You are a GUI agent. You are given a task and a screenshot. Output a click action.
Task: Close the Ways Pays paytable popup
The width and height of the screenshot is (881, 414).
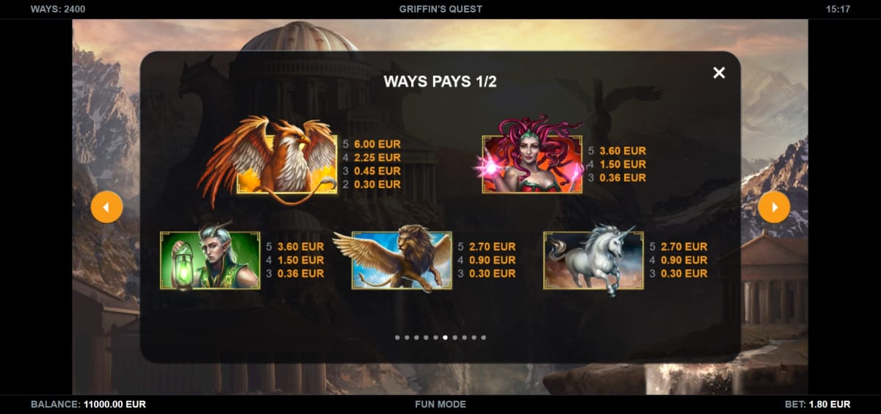[719, 72]
